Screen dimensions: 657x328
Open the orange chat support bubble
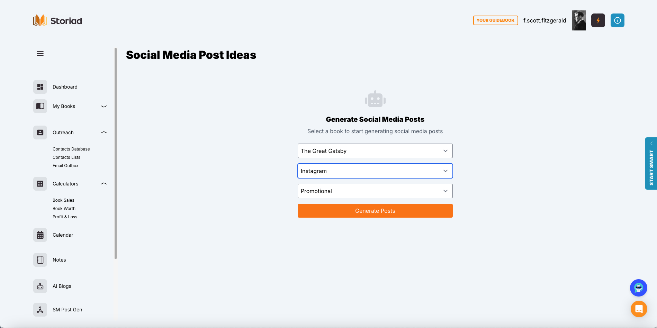639,309
